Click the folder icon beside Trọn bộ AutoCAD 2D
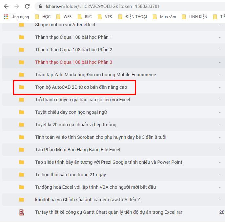 (22, 87)
